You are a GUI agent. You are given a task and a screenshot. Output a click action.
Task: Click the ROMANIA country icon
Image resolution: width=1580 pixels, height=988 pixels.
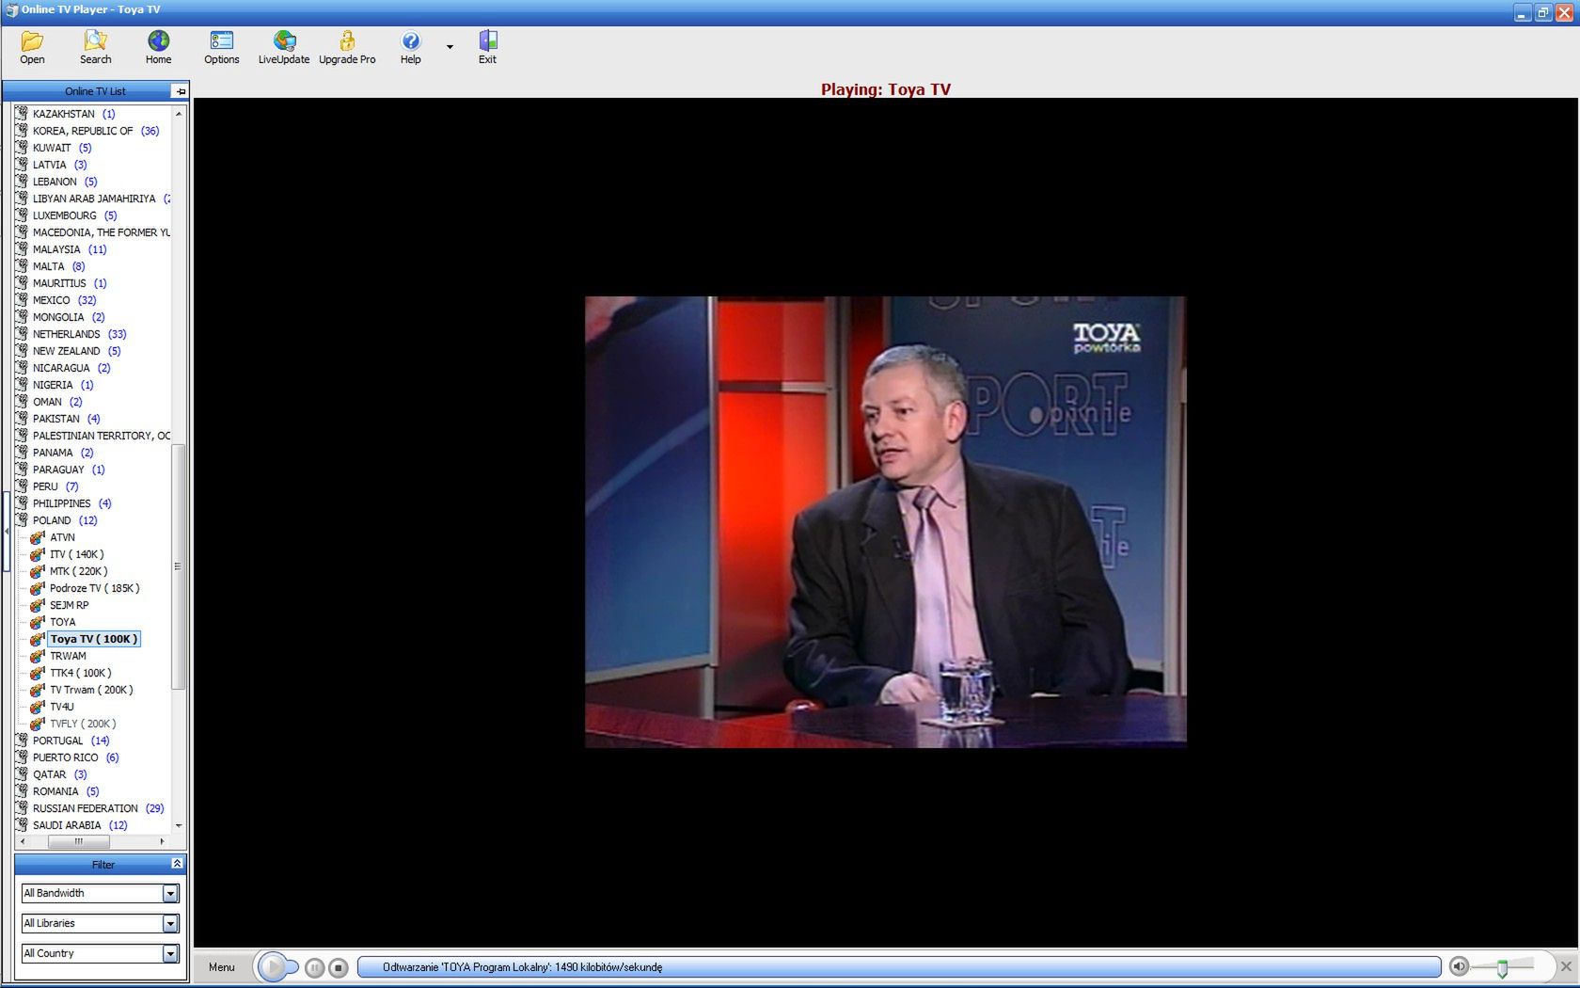pyautogui.click(x=22, y=791)
